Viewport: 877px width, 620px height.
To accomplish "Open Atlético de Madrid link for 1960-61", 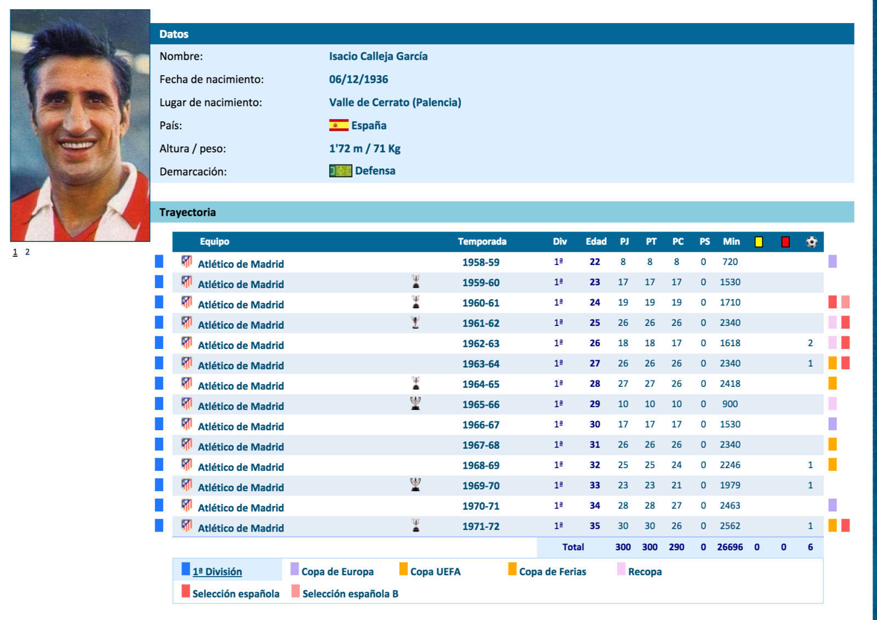I will (241, 305).
